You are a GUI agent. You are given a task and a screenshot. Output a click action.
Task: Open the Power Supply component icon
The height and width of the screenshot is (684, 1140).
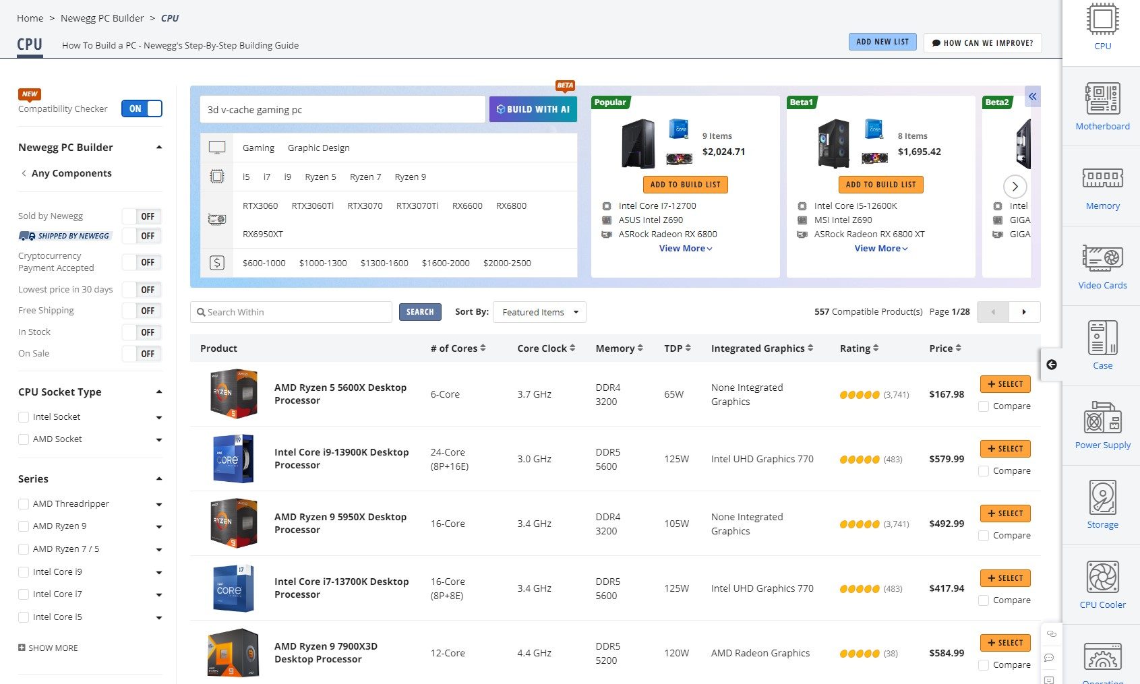coord(1102,418)
